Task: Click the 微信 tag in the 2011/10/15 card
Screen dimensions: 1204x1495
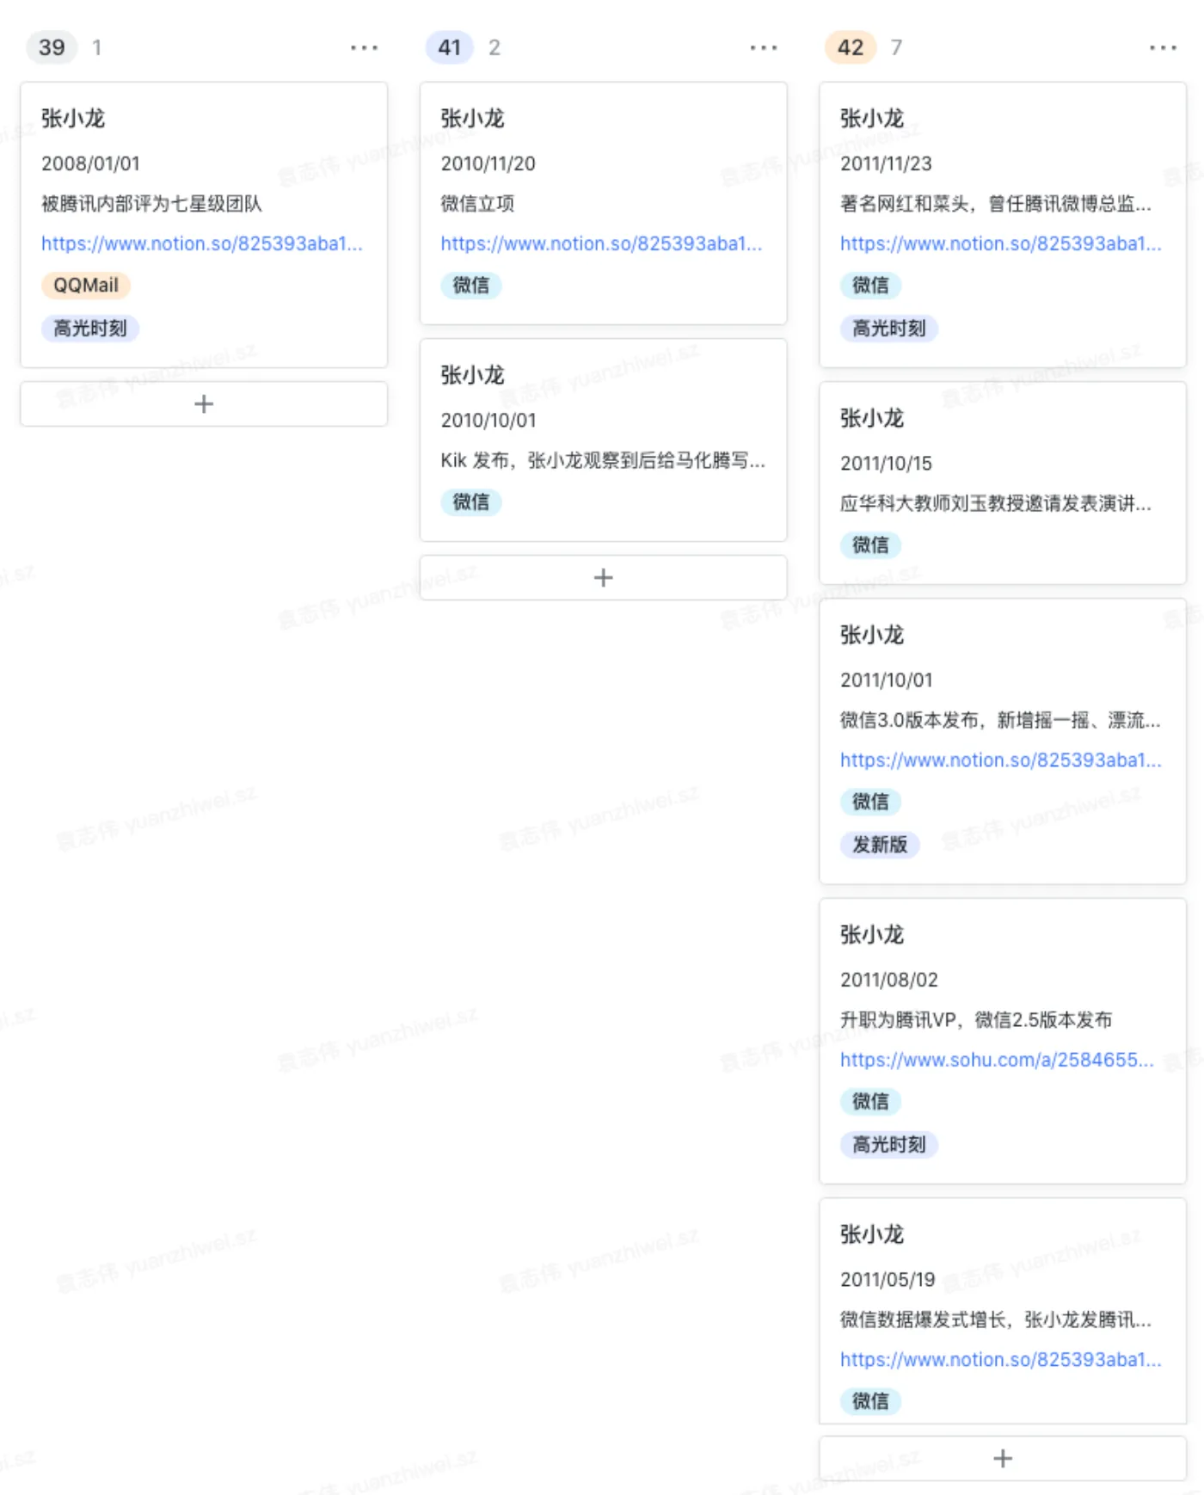Action: click(x=870, y=545)
